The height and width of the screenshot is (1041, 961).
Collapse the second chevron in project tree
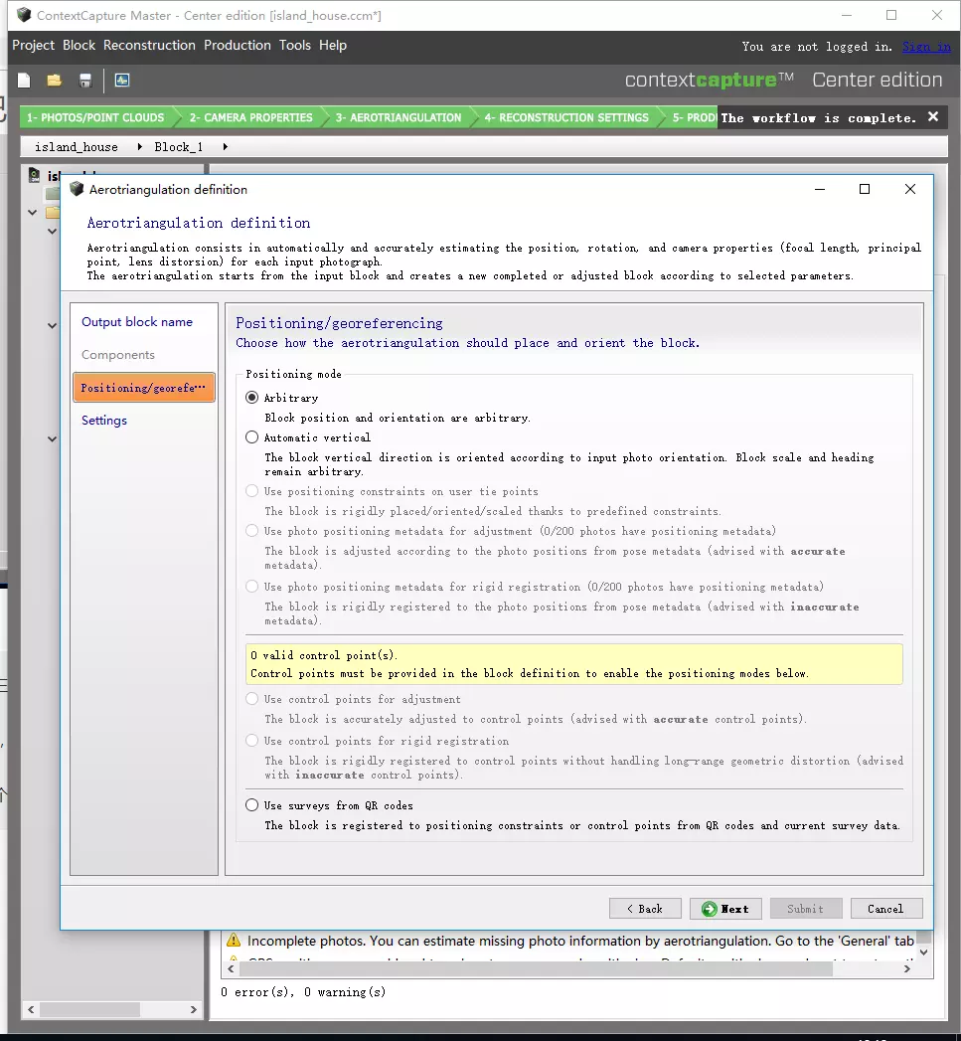[x=52, y=232]
